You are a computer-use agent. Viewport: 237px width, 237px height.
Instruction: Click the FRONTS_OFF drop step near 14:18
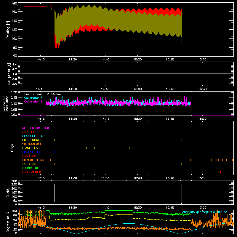(x=46, y=168)
